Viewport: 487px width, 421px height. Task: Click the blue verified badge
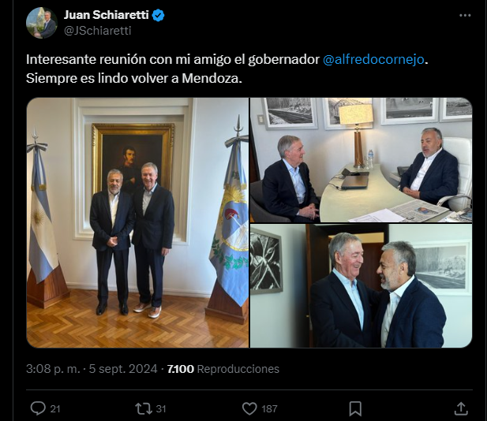click(159, 15)
